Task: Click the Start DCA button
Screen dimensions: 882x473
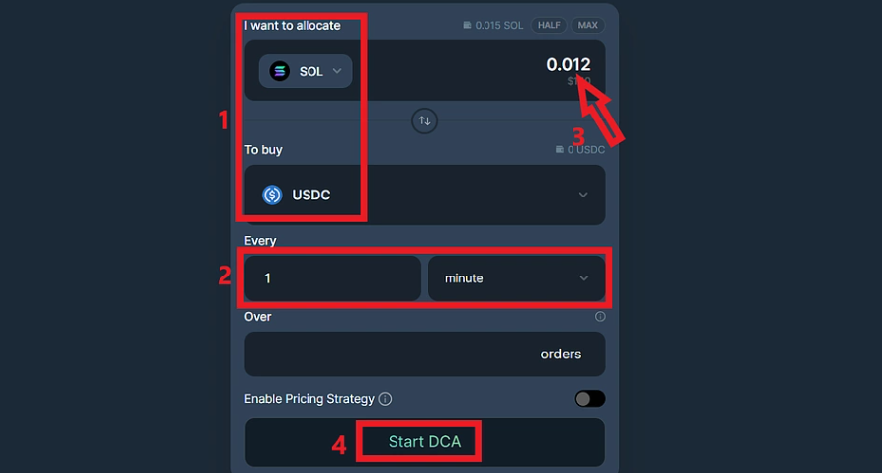Action: point(425,442)
